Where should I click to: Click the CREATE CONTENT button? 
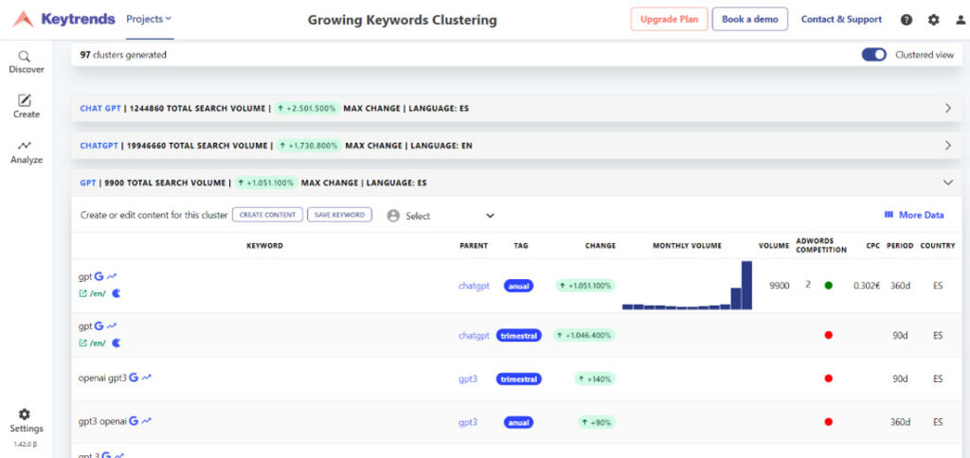[x=267, y=215]
